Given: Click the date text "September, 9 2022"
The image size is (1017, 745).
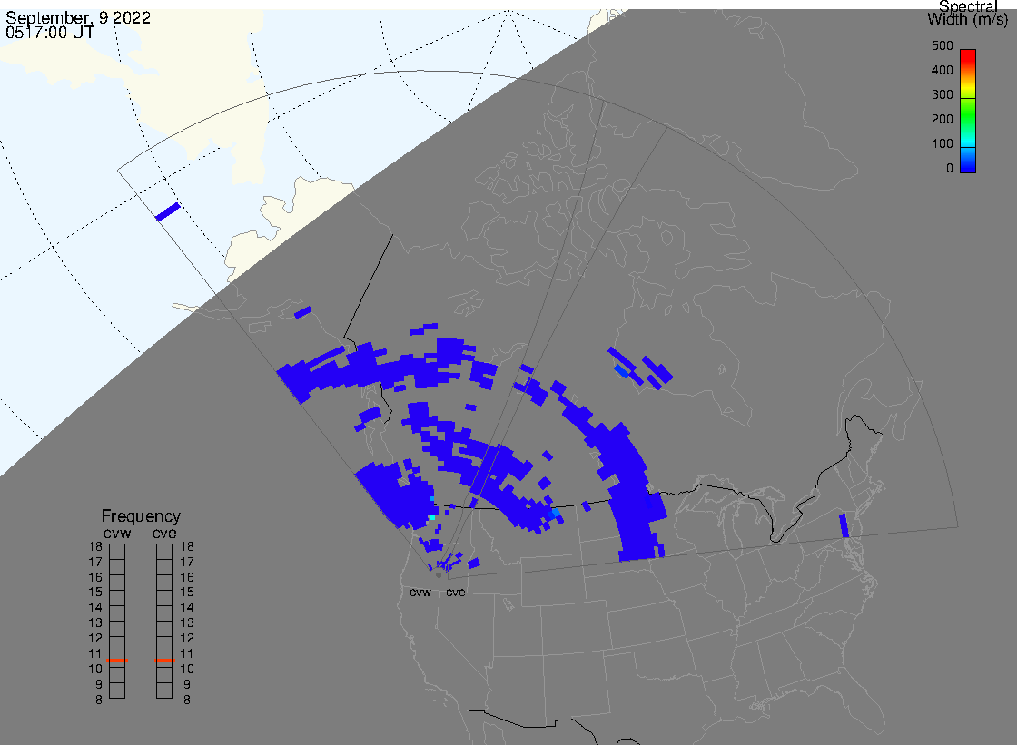Looking at the screenshot, I should [78, 17].
